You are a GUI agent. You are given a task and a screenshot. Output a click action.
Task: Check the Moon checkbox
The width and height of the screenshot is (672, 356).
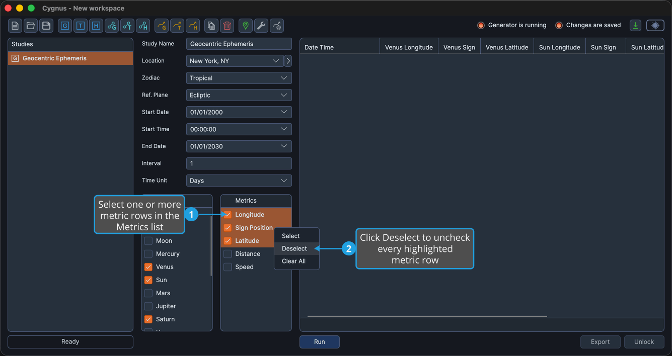click(x=148, y=241)
